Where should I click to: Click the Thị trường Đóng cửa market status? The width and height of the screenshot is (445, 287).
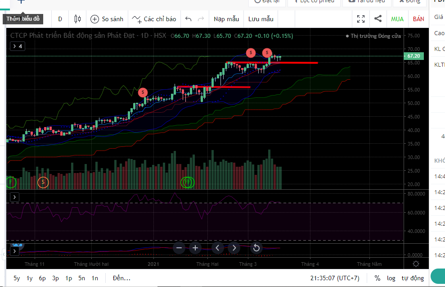click(373, 36)
